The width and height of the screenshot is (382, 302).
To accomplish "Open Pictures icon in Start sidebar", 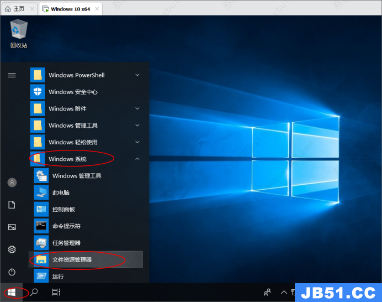I will pyautogui.click(x=12, y=227).
